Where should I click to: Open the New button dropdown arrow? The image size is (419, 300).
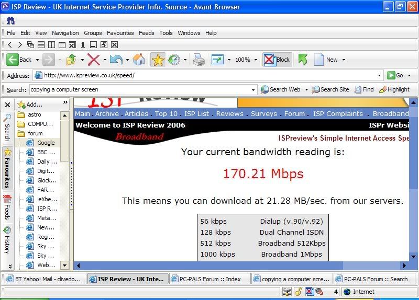pyautogui.click(x=344, y=60)
